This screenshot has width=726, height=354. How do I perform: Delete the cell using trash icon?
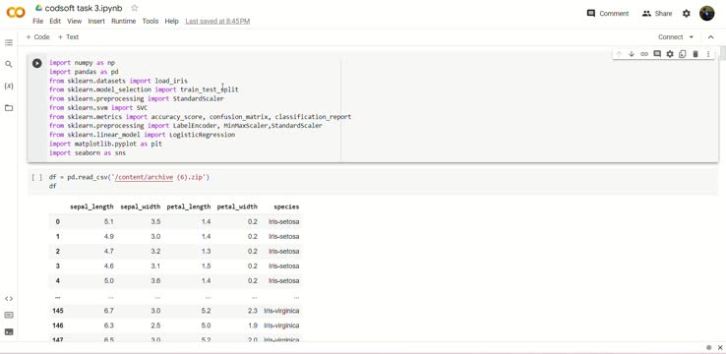(695, 54)
